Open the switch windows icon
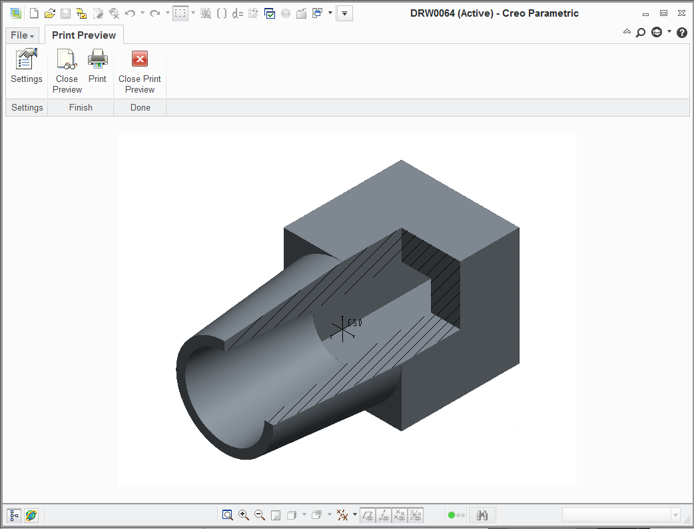 (317, 13)
